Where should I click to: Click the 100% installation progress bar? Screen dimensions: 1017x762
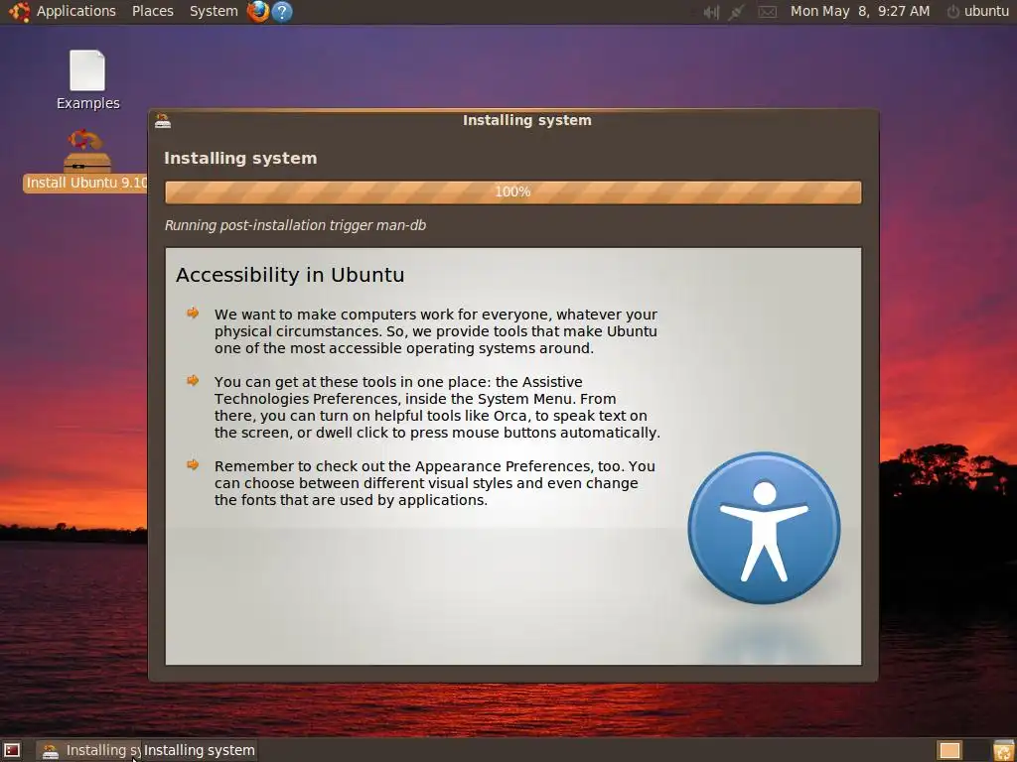coord(513,192)
